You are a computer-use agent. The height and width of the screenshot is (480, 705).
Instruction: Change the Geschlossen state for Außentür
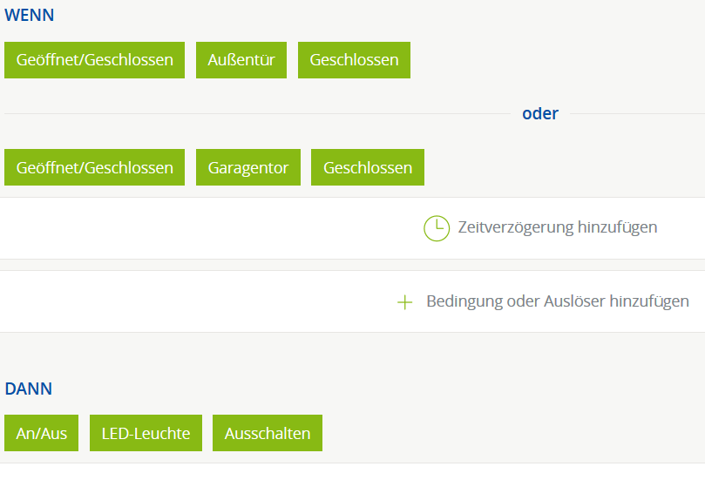(354, 60)
